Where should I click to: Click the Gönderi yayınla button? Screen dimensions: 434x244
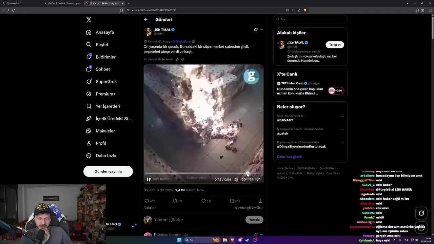pyautogui.click(x=108, y=171)
